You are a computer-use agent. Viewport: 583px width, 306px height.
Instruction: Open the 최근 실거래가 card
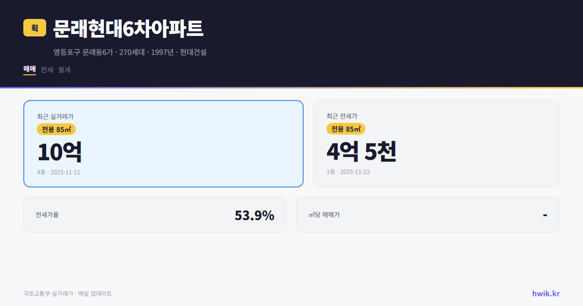(163, 143)
